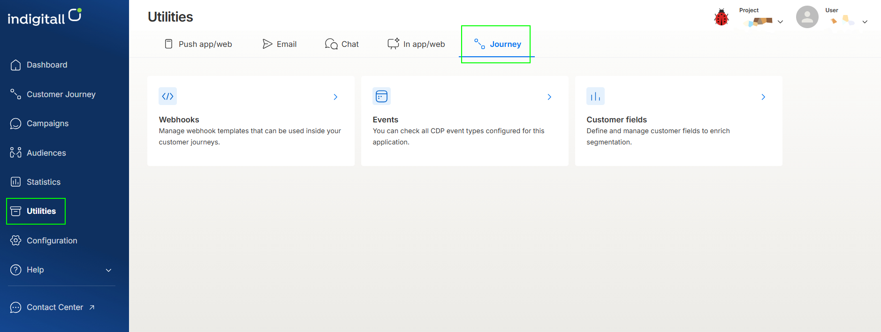Click the Contact Center external link arrow

pyautogui.click(x=92, y=307)
